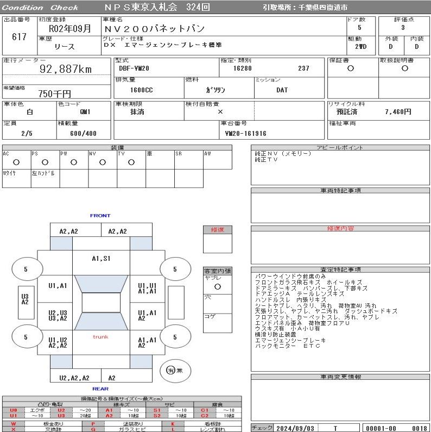
Task: Select the check date 2024/09/03
Action: pos(295,428)
